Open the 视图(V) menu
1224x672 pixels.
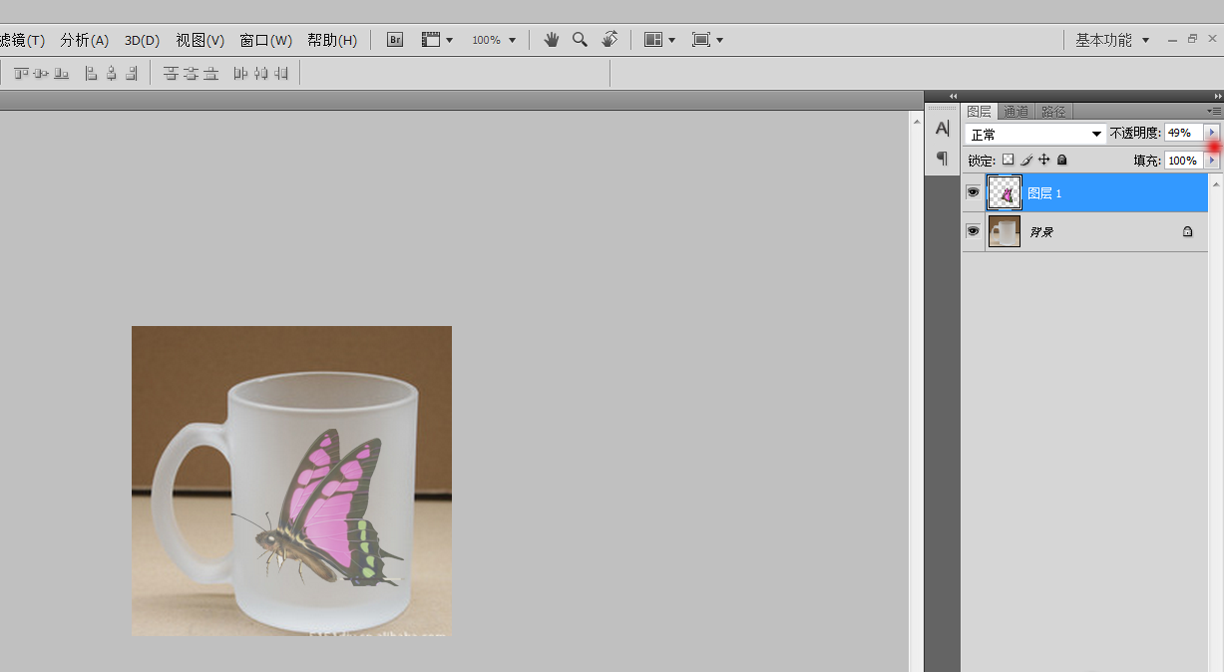point(200,40)
